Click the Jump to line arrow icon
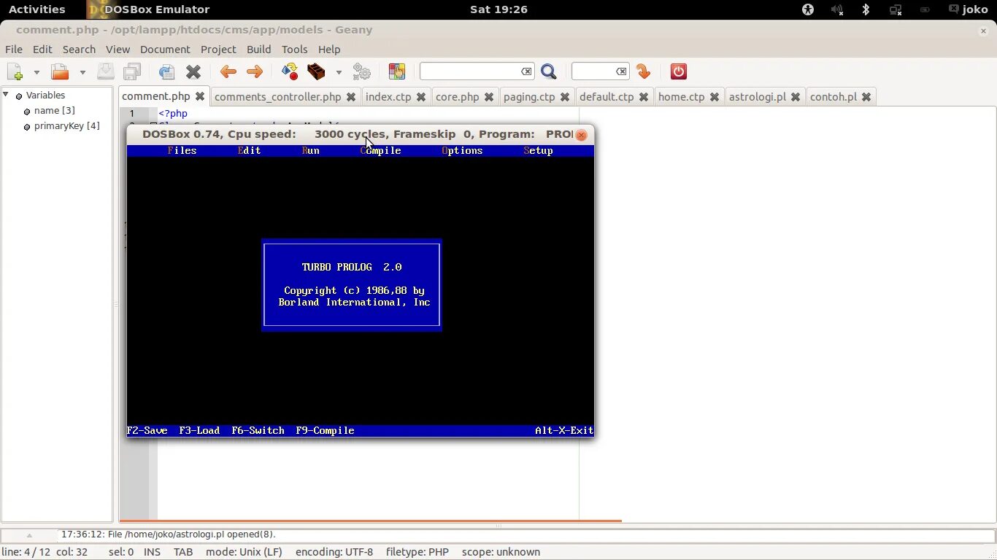Viewport: 997px width, 560px height. [643, 71]
